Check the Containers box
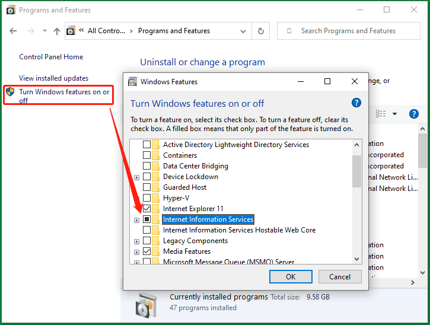The height and width of the screenshot is (325, 430). (146, 155)
